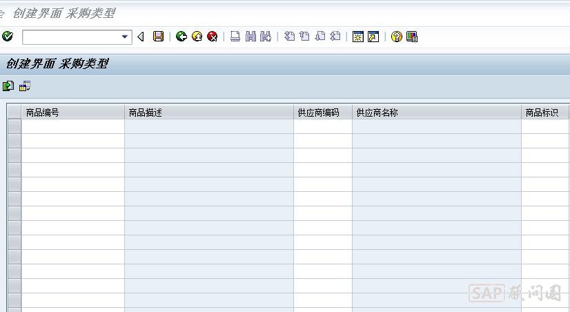The image size is (570, 312).
Task: Click the Customize Local Layout monitor icon
Action: coord(412,37)
